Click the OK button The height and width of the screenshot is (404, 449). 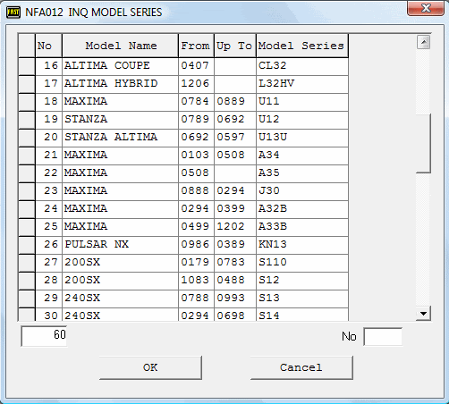pyautogui.click(x=150, y=367)
